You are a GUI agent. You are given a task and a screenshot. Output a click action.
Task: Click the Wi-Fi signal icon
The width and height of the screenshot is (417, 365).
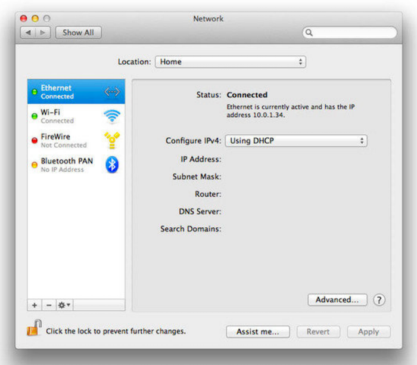tap(112, 116)
